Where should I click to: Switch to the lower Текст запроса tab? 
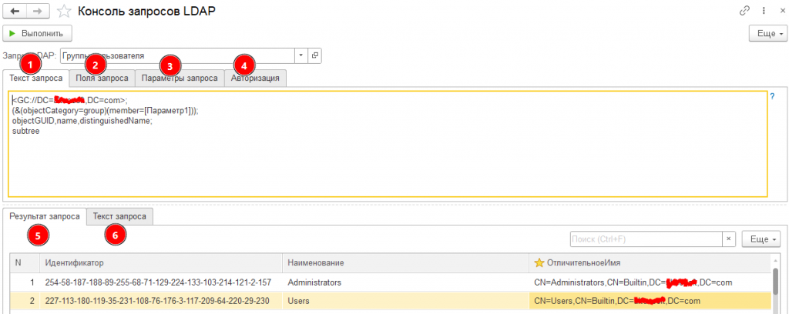119,216
